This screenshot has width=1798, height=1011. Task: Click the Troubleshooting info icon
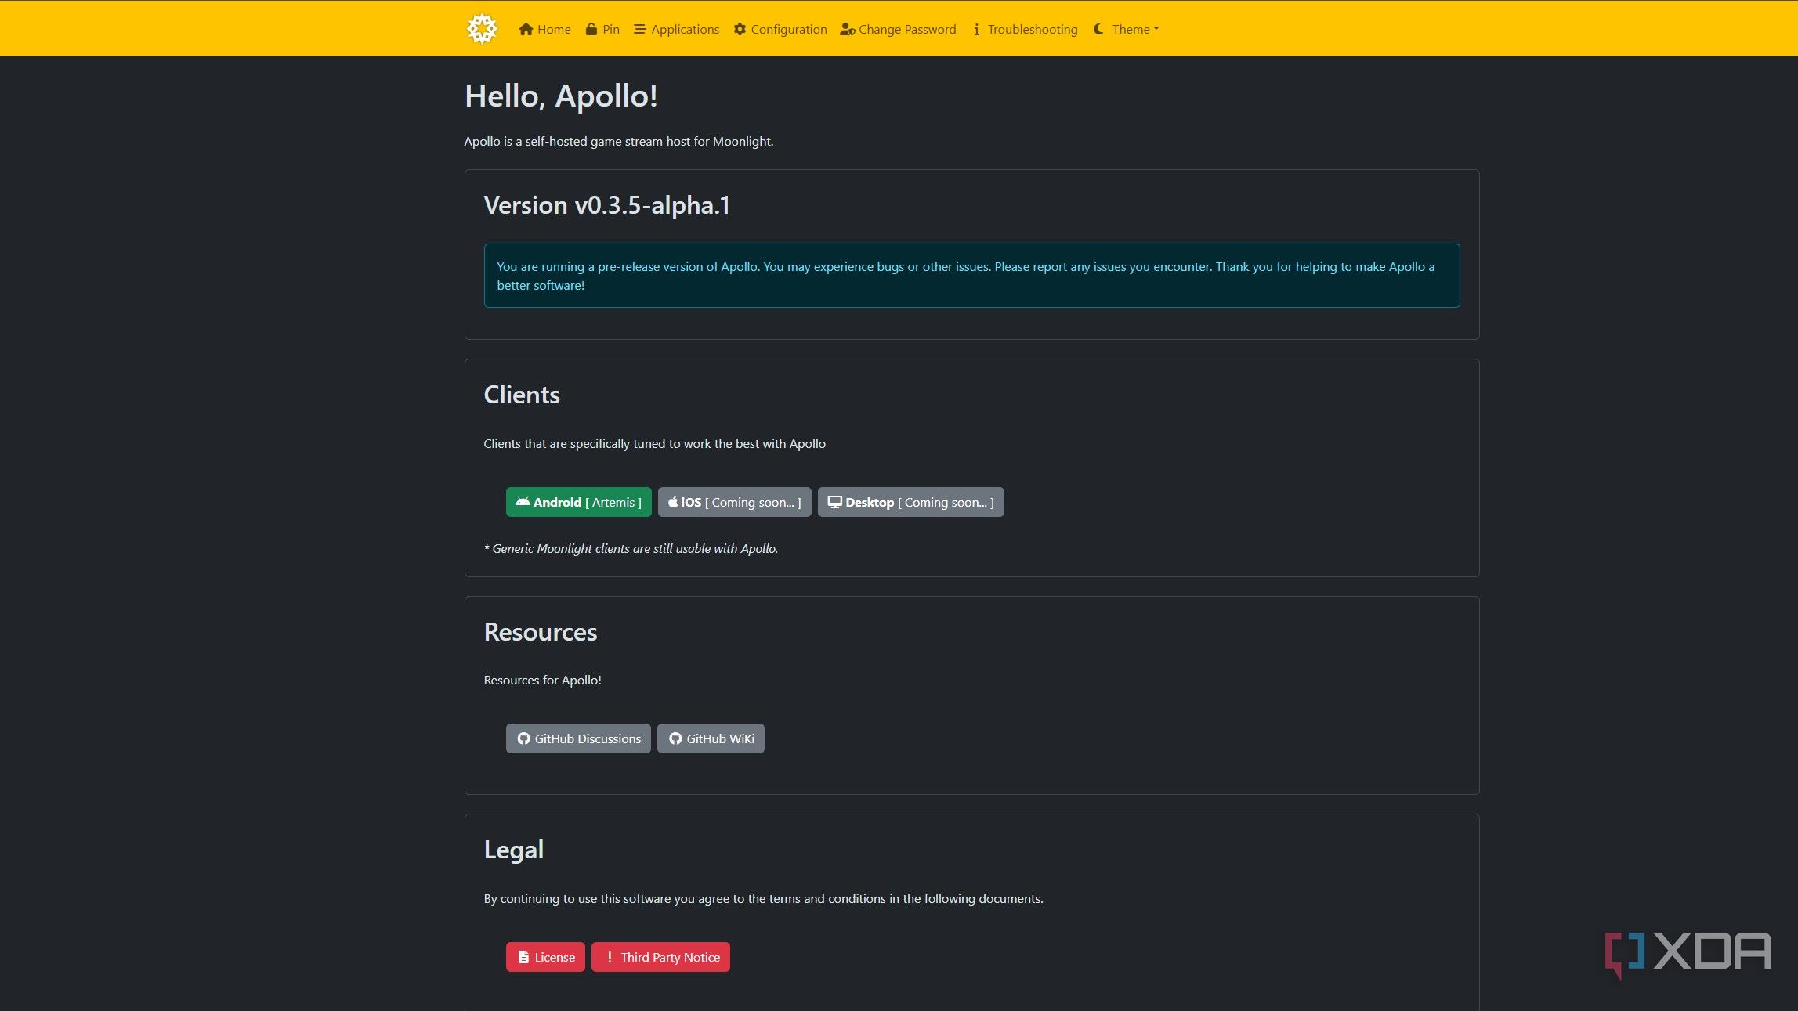[976, 29]
